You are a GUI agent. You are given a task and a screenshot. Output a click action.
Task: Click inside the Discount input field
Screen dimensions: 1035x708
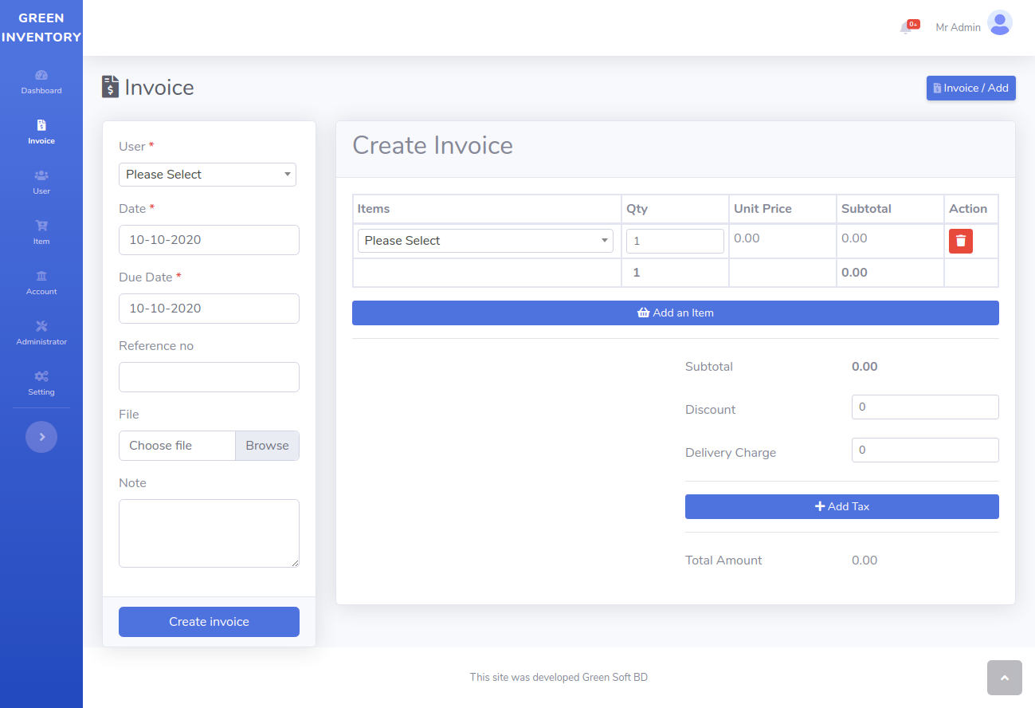(x=924, y=407)
